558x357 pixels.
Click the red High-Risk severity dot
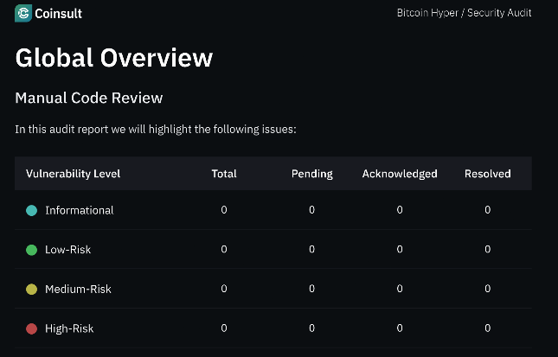pyautogui.click(x=32, y=328)
